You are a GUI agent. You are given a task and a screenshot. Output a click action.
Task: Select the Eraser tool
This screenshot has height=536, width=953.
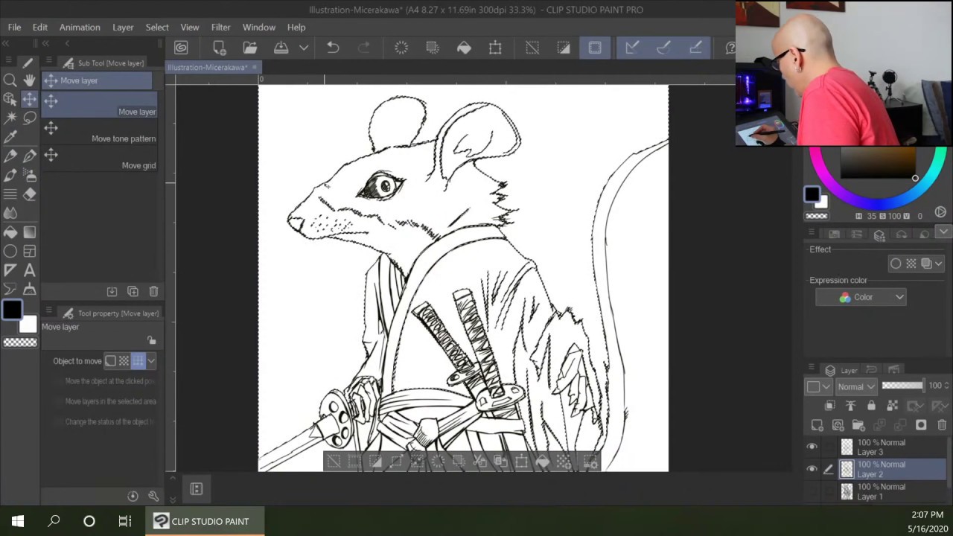(29, 194)
